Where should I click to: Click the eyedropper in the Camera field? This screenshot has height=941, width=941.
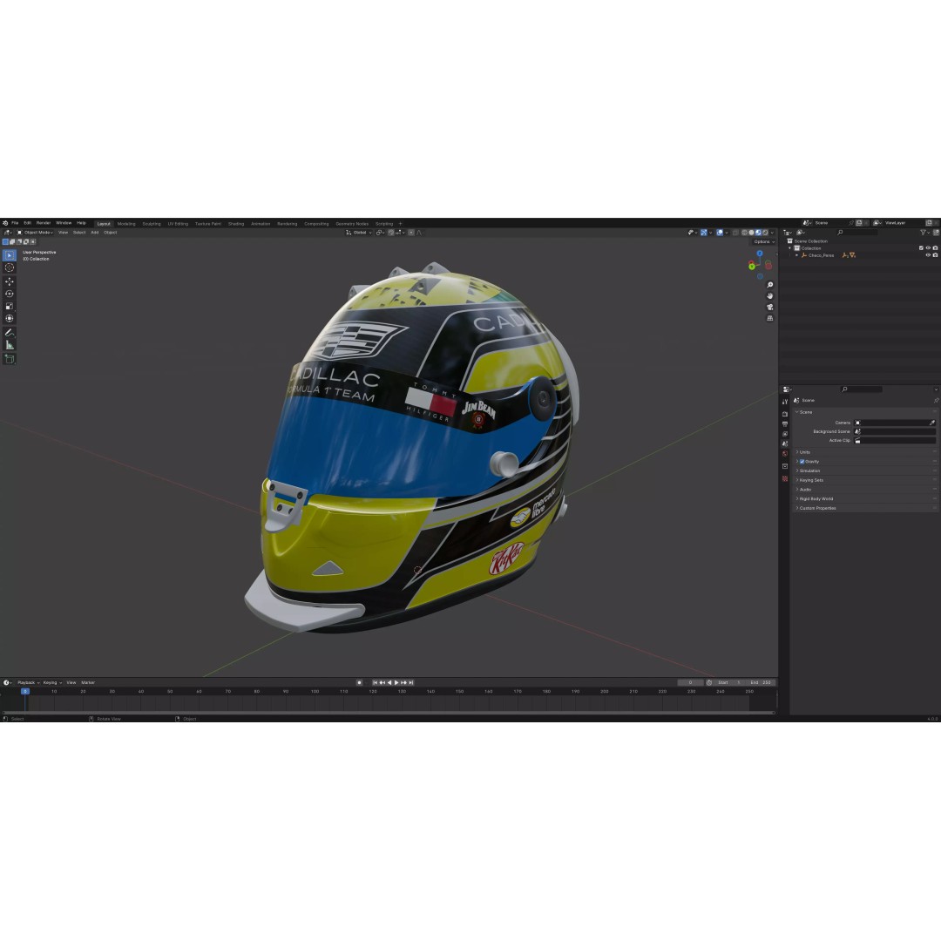(932, 423)
